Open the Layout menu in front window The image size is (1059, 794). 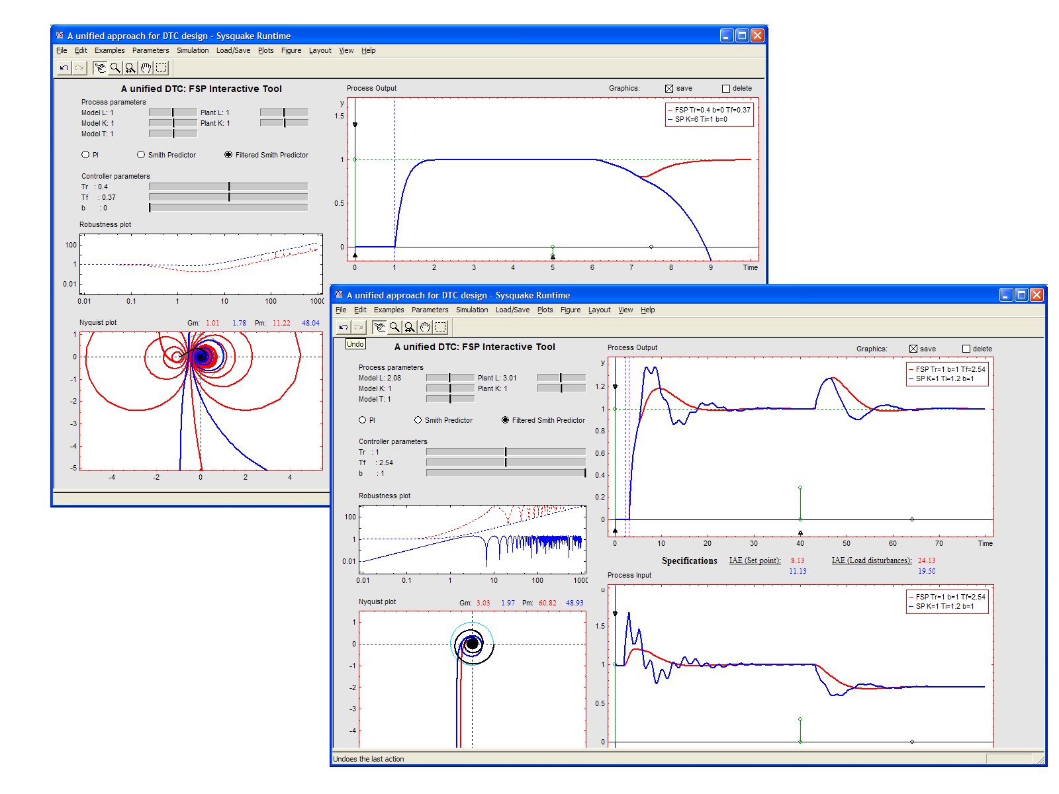[x=599, y=310]
